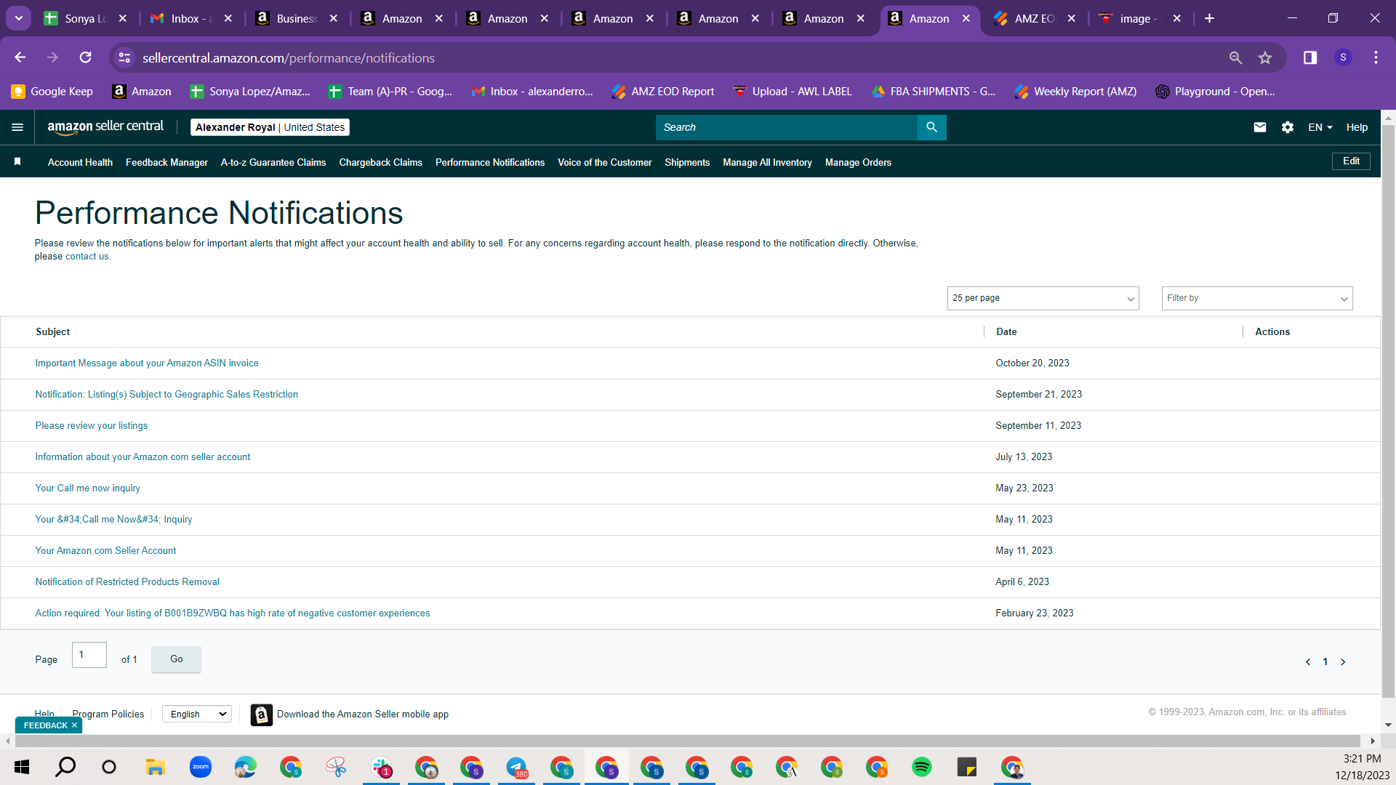The width and height of the screenshot is (1396, 785).
Task: Open the Filter by dropdown
Action: (1256, 298)
